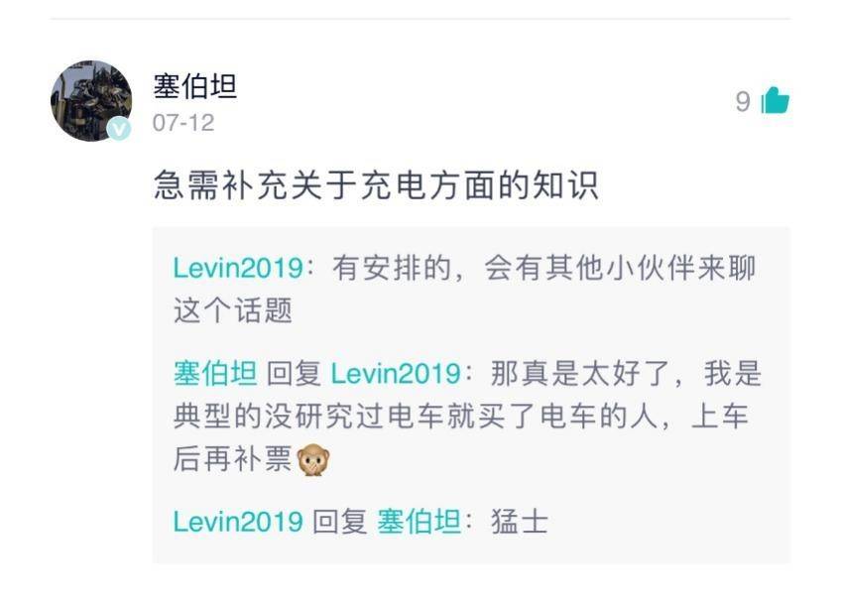Screen dimensions: 841x601
Task: Open 塞伯坦 link in the last reply
Action: coord(419,521)
